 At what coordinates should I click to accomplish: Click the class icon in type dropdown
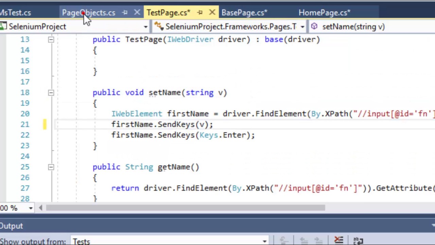(158, 26)
